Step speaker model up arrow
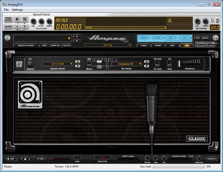Image resolution: width=223 pixels, height=172 pixels. 78,62
